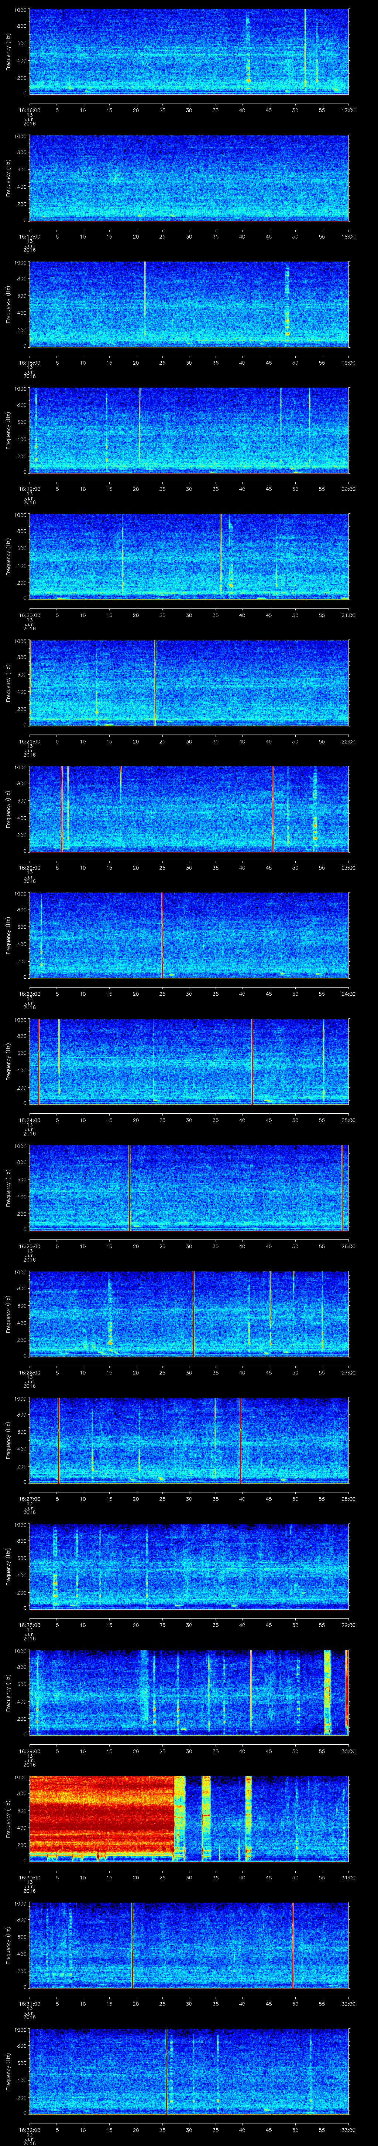Click the 16:20:00 start time label
The width and height of the screenshot is (378, 2146).
coord(29,615)
